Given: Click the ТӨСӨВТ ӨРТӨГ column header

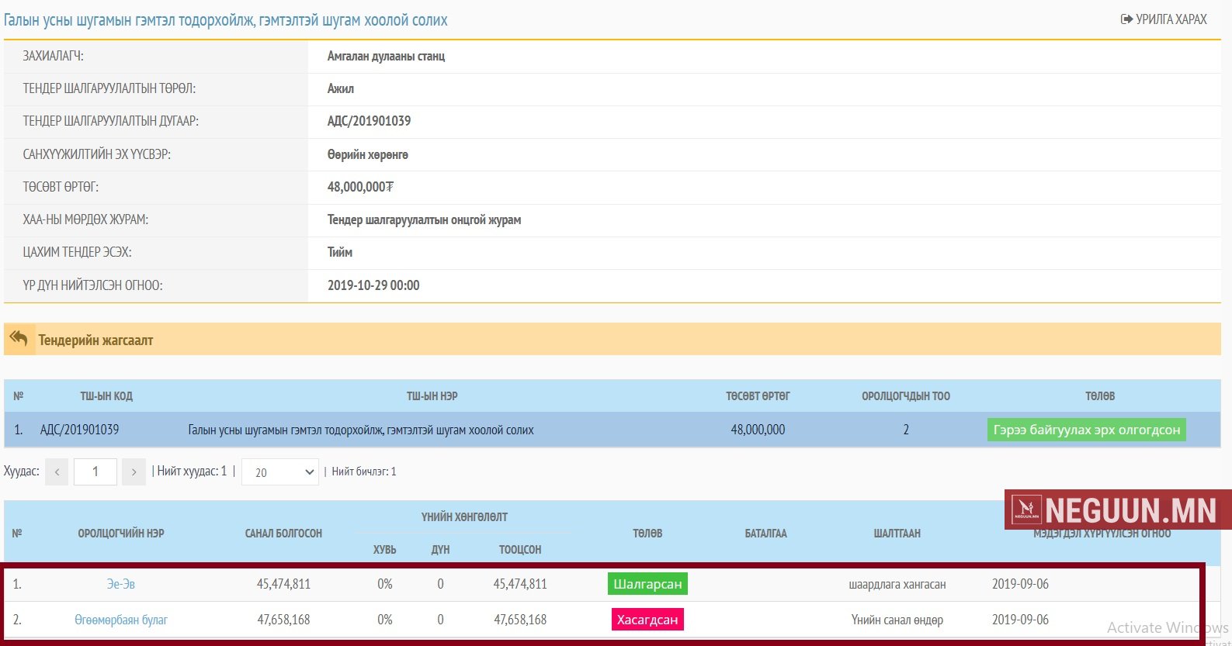Looking at the screenshot, I should (758, 396).
